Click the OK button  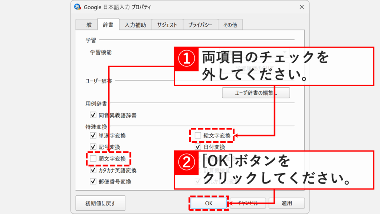(x=209, y=203)
